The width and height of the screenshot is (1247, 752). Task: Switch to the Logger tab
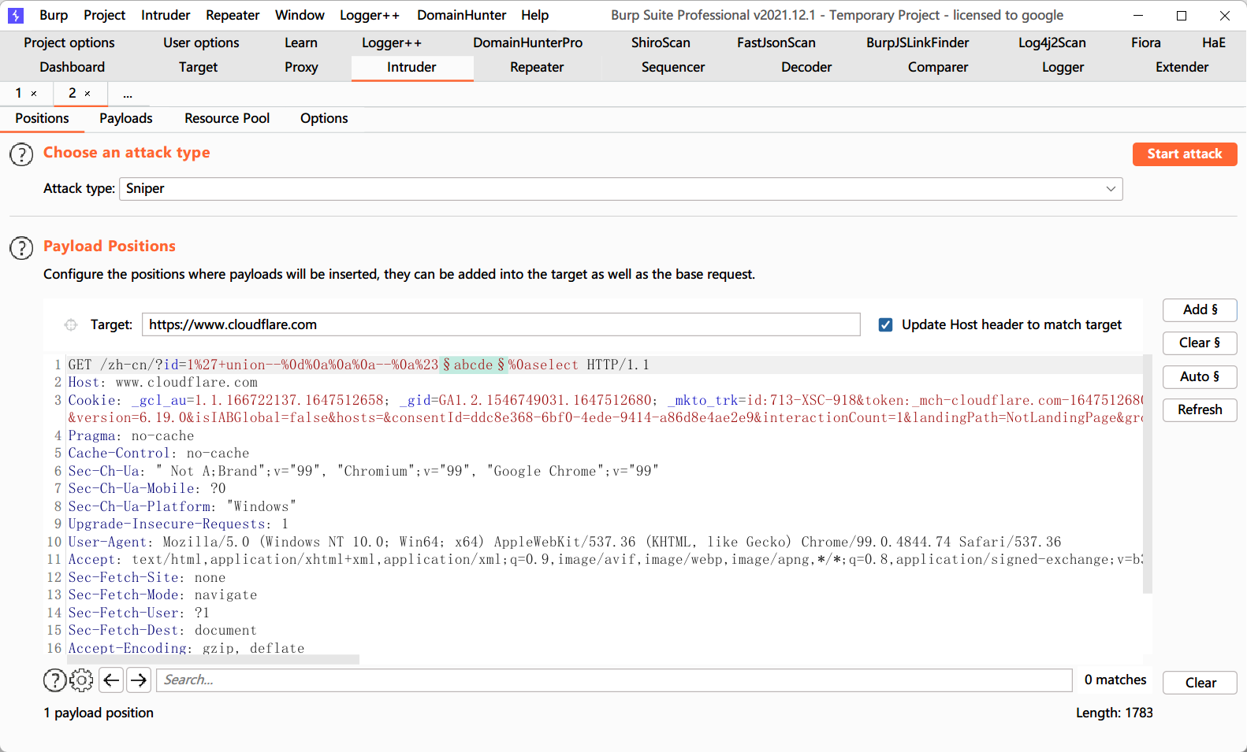click(x=1063, y=67)
